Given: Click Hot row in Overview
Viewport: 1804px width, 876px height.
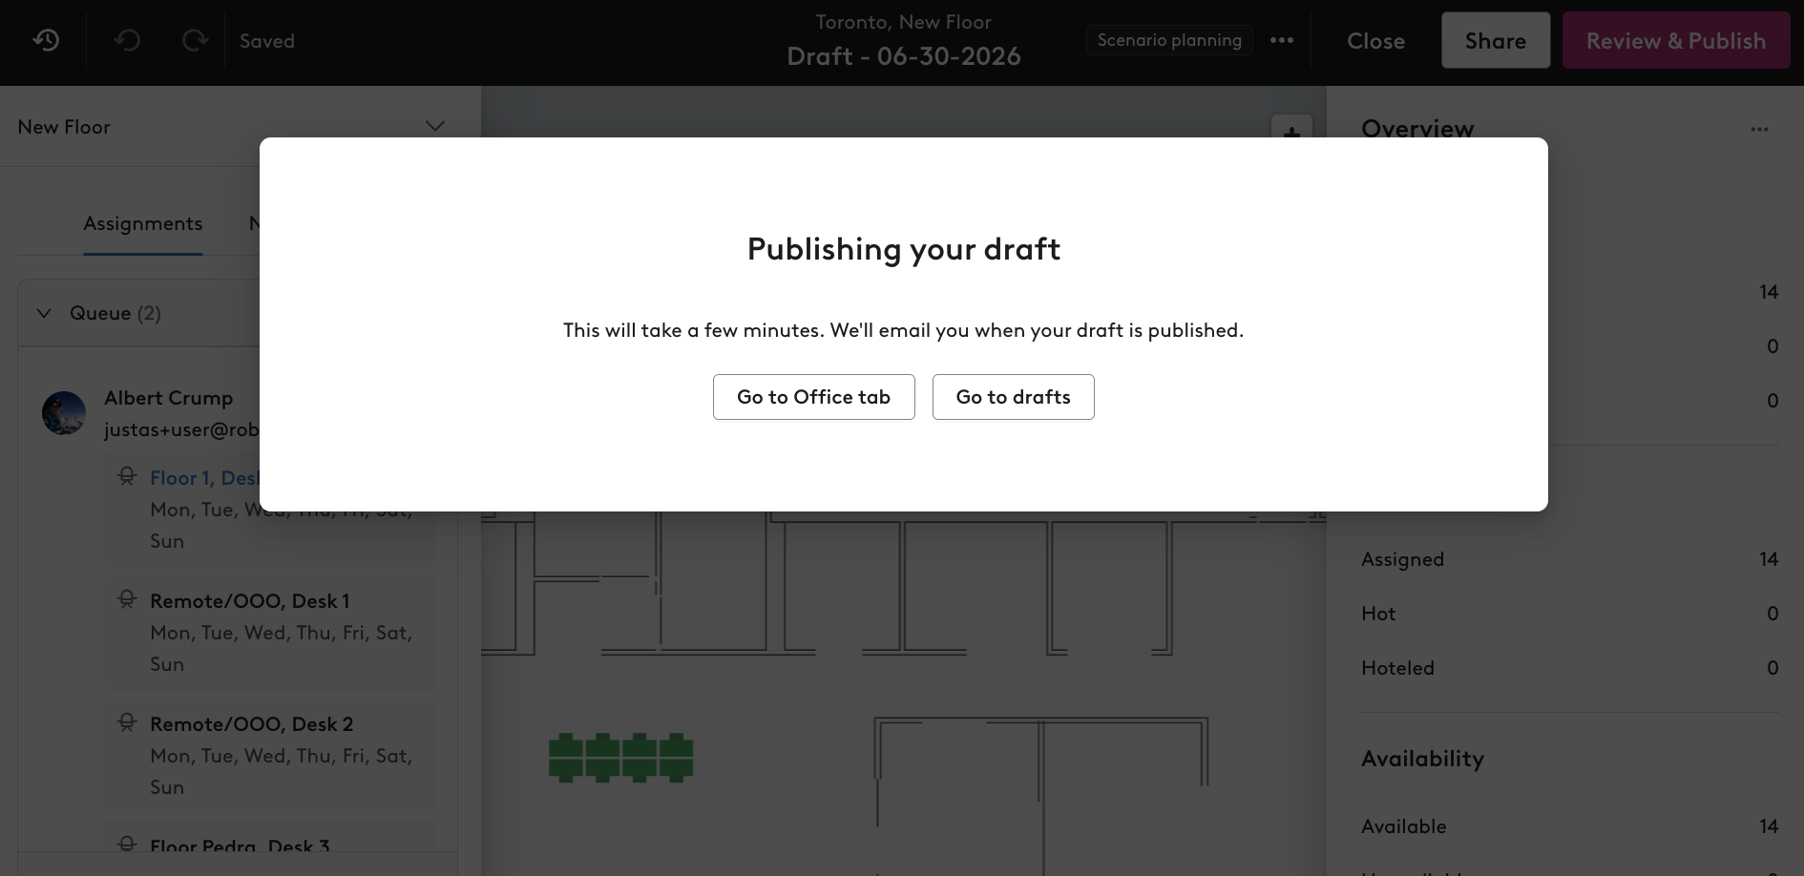Looking at the screenshot, I should [1570, 614].
